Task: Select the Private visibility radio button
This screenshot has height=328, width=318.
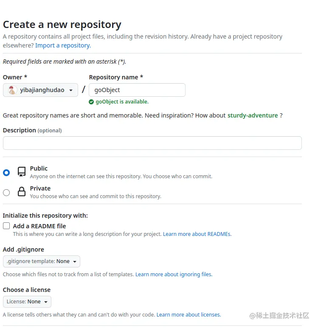Action: tap(6, 193)
